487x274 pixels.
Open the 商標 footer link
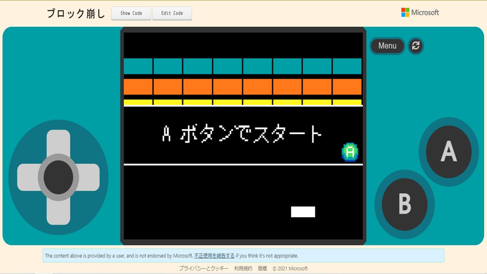262,269
